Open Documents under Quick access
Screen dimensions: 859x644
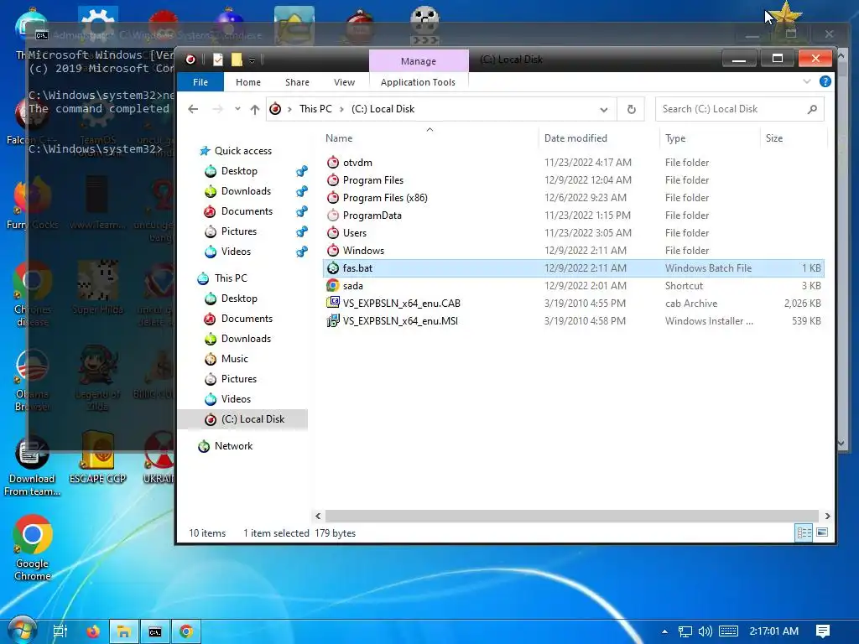[x=247, y=211]
